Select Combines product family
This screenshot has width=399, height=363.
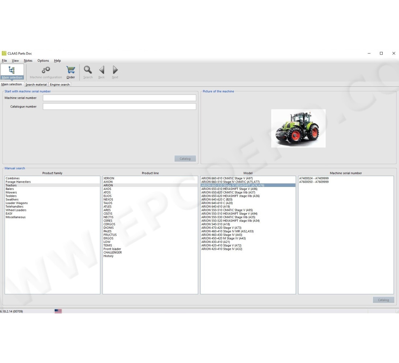[53, 178]
